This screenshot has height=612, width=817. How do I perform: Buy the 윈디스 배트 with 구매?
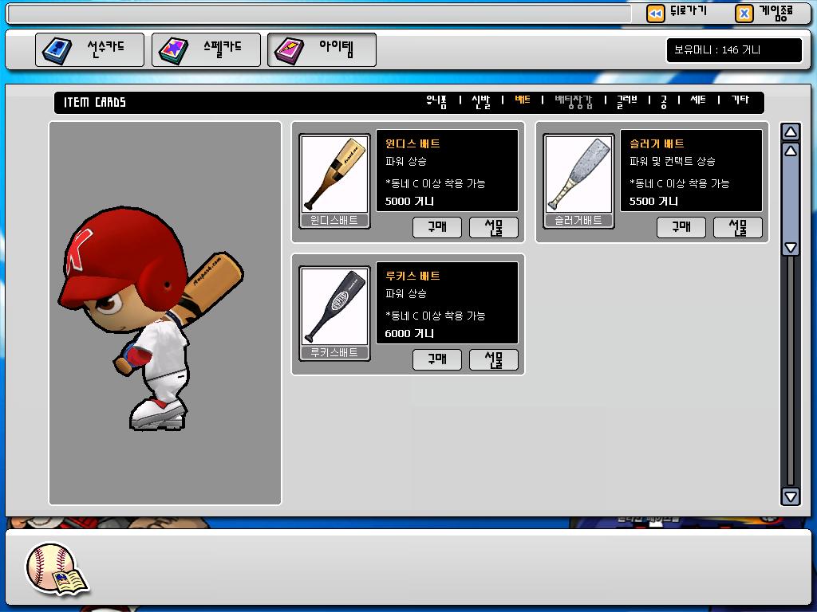coord(437,227)
